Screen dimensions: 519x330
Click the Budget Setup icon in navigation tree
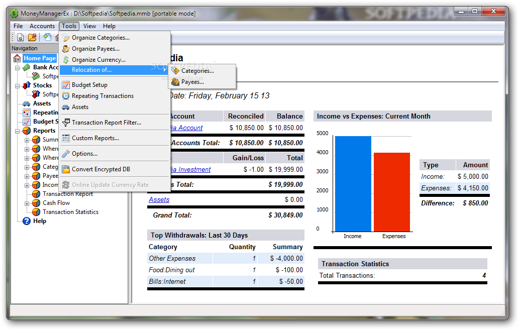click(x=27, y=122)
